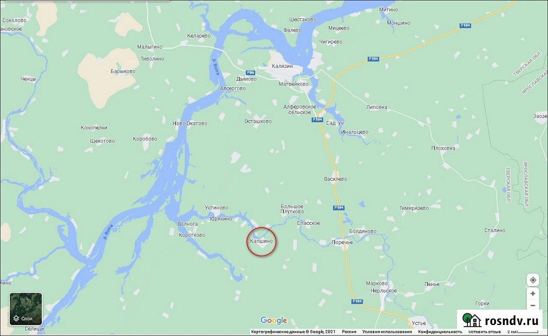Click the rosndv.ru house logo

(472, 320)
